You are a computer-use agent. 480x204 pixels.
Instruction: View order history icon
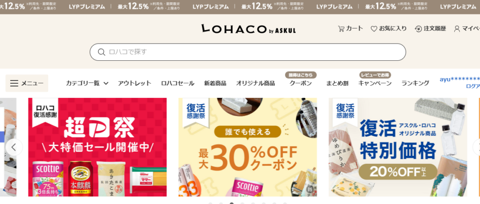click(418, 29)
